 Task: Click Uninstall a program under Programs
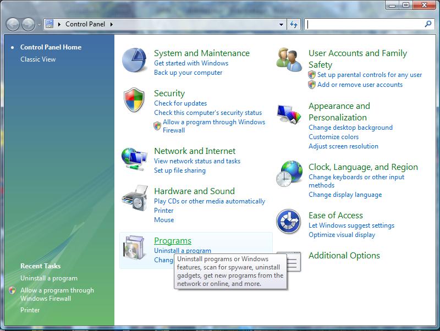(x=183, y=250)
